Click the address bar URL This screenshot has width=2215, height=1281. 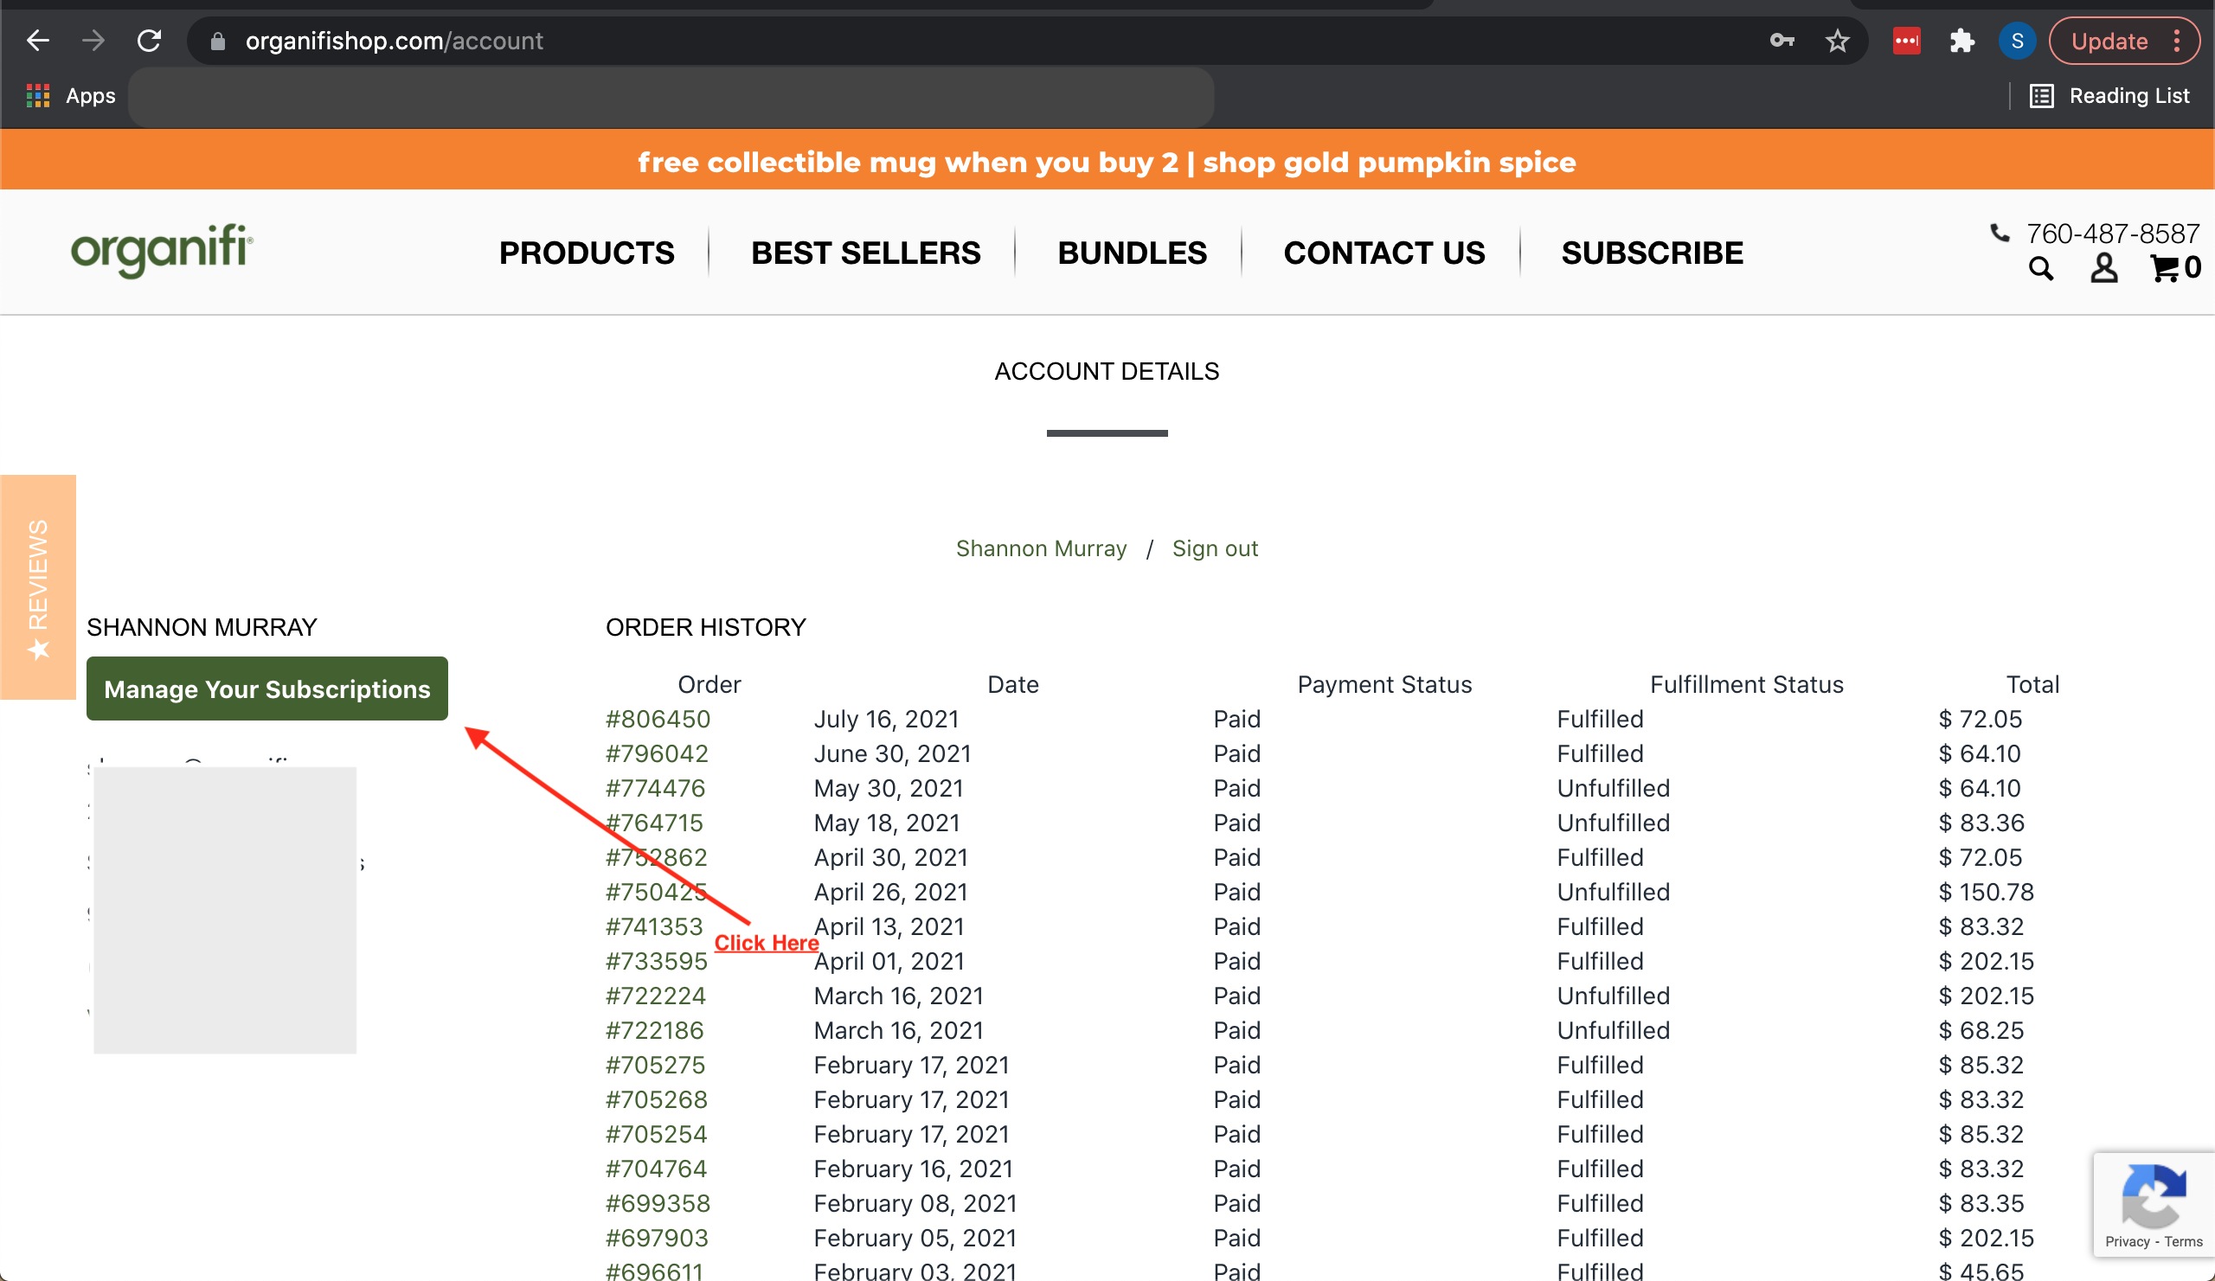coord(394,42)
